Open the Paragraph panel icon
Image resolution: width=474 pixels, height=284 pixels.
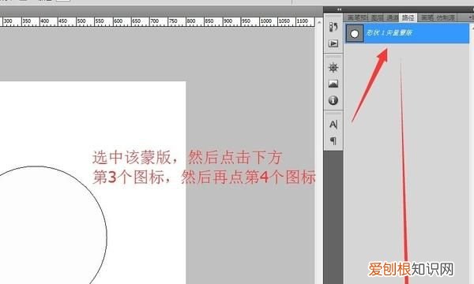coord(333,140)
